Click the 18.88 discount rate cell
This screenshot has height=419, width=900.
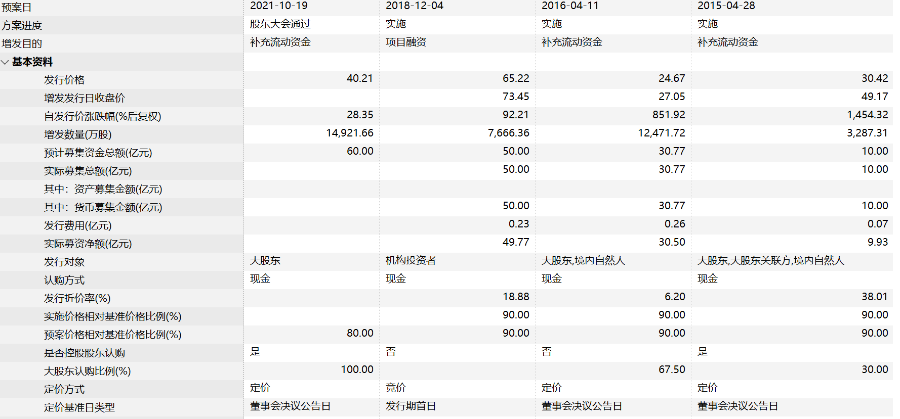click(516, 297)
